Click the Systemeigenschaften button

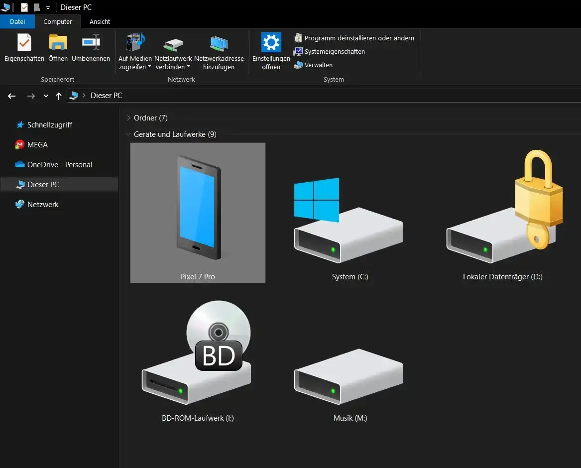point(334,51)
